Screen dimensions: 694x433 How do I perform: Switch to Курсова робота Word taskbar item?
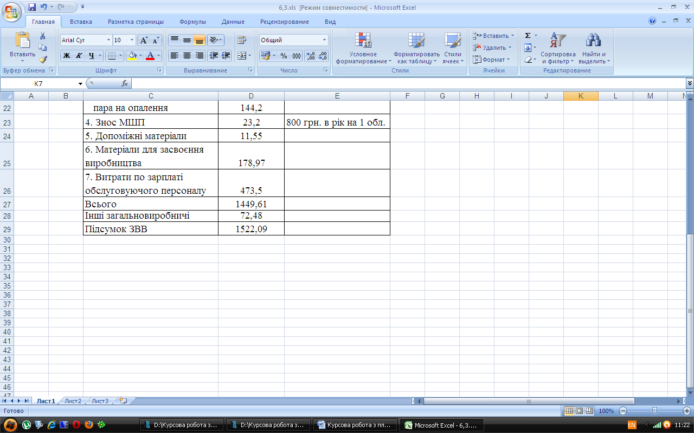[356, 425]
